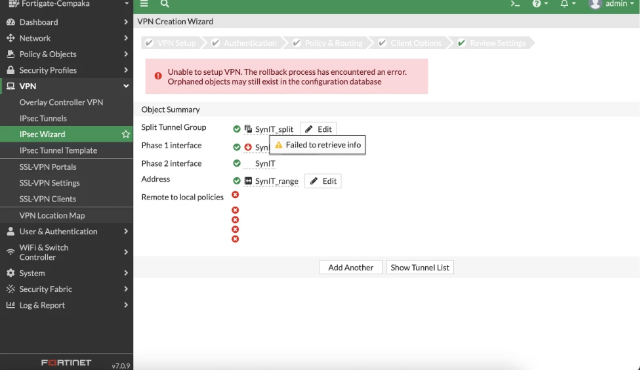Select IPsec Wizard menu item
Viewport: 641px width, 370px height.
pos(67,134)
